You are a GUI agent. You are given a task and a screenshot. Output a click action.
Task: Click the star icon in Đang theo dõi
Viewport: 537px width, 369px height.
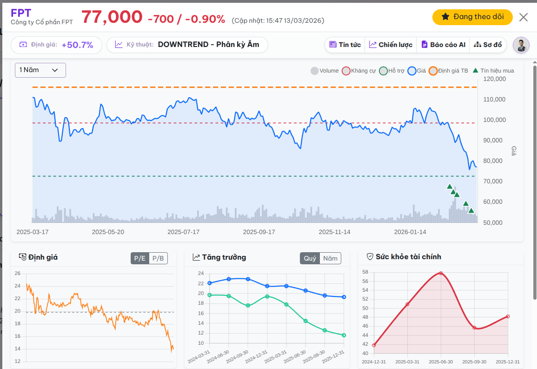(445, 17)
